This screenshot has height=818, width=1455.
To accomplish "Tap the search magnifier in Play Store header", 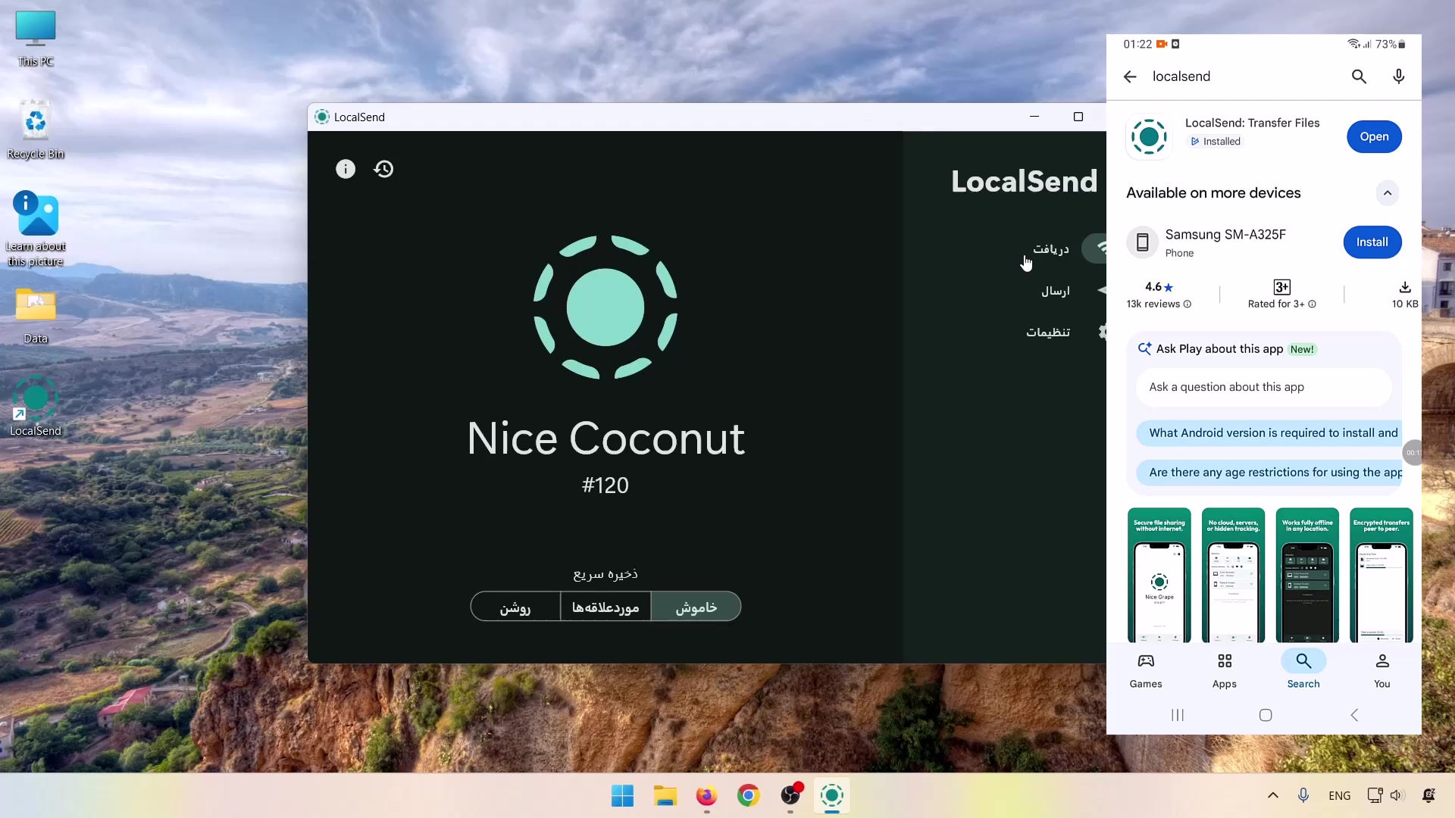I will coord(1359,76).
